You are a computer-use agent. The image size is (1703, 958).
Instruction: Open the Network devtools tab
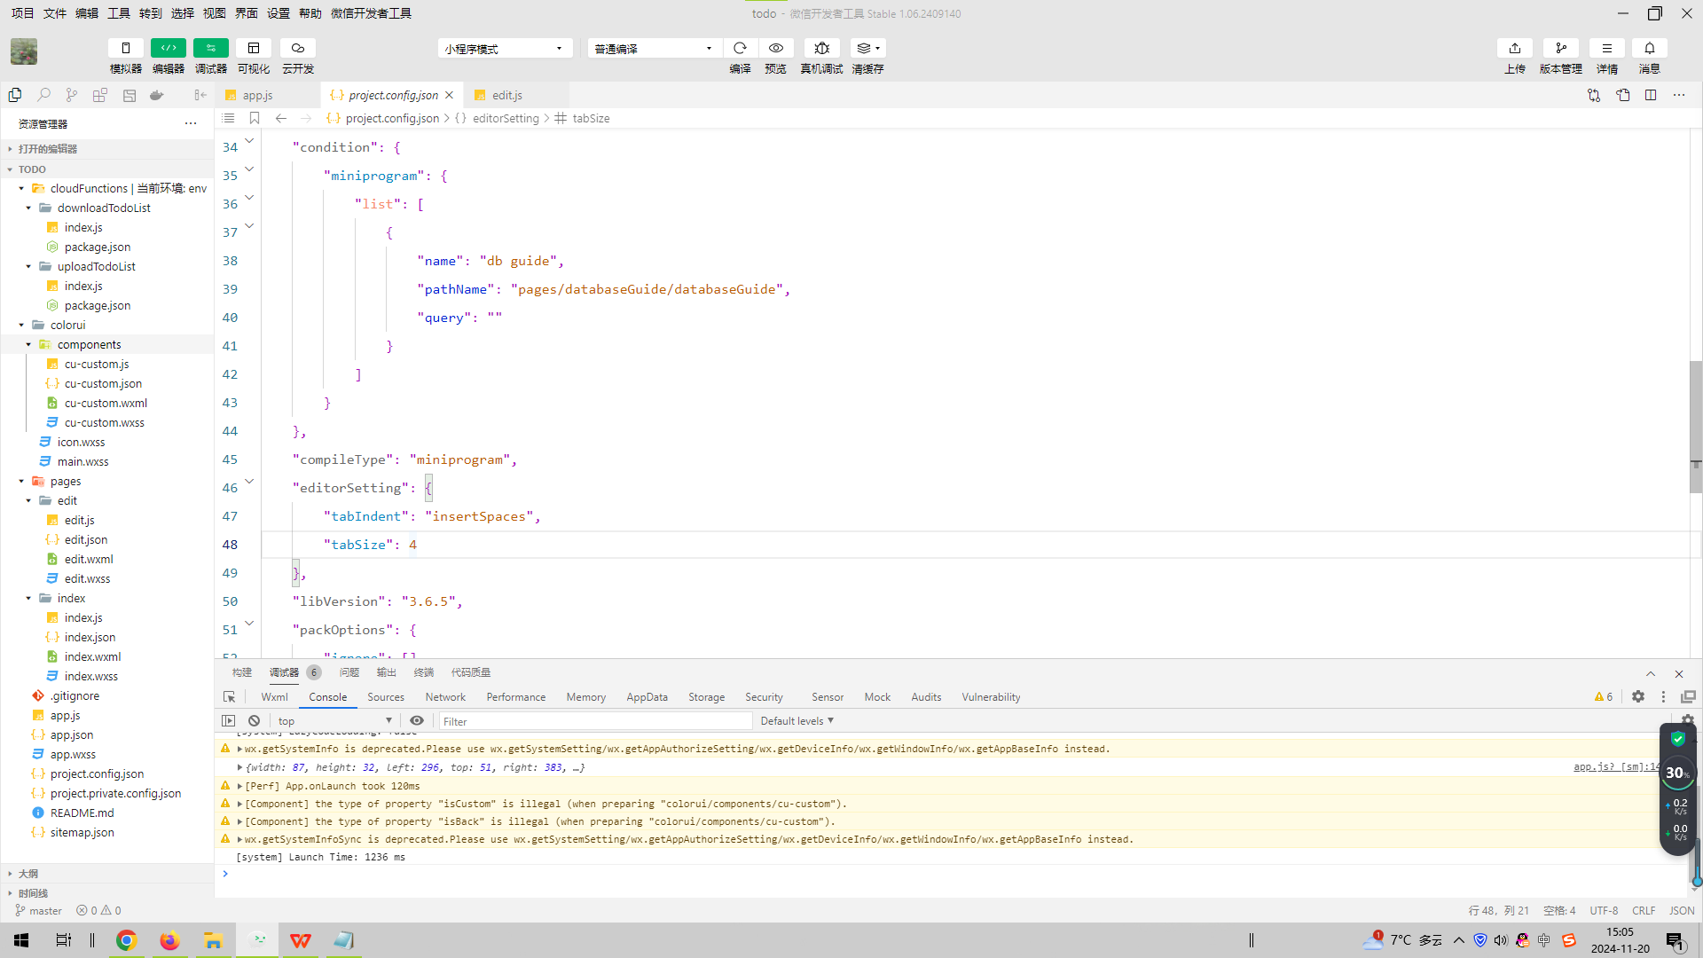(445, 697)
